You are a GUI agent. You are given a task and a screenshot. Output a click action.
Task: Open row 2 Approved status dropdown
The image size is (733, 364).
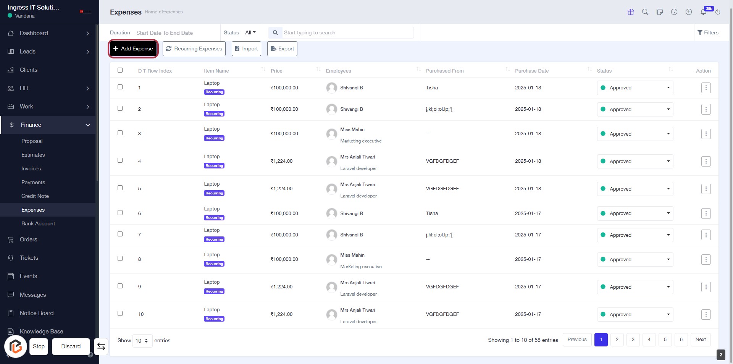[x=635, y=110]
